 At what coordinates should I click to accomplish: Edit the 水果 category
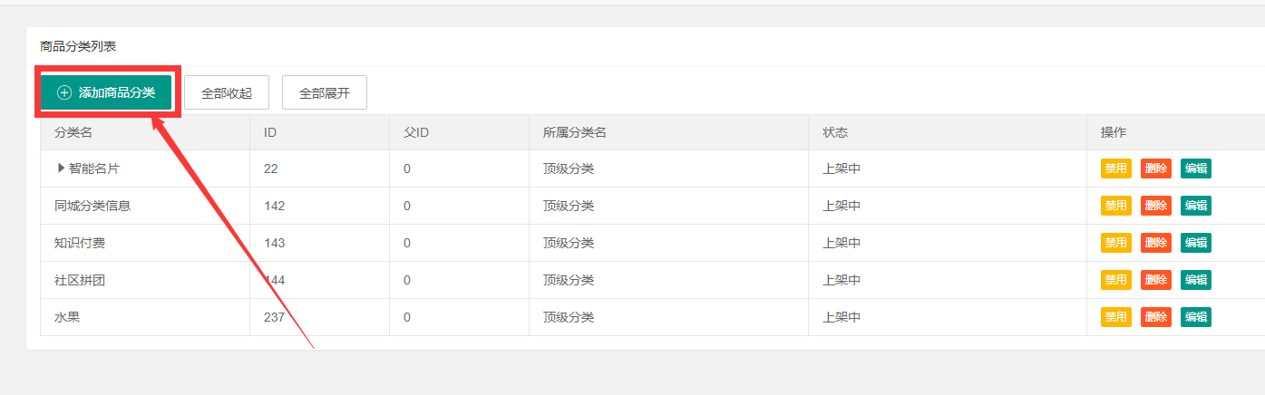[1195, 317]
